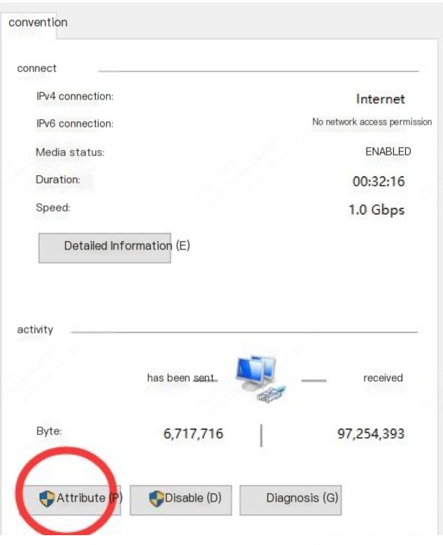Image resolution: width=443 pixels, height=545 pixels.
Task: Click the Internet status value
Action: (x=380, y=99)
